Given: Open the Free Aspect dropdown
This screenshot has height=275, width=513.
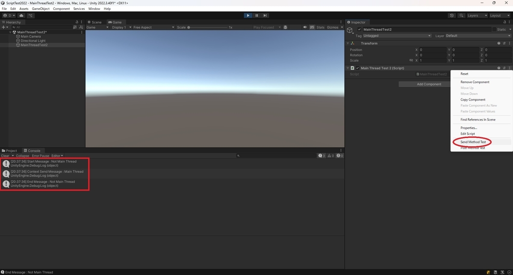Looking at the screenshot, I should 153,27.
